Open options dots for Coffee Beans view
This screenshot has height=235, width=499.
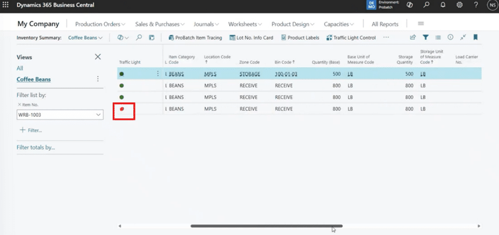98,79
